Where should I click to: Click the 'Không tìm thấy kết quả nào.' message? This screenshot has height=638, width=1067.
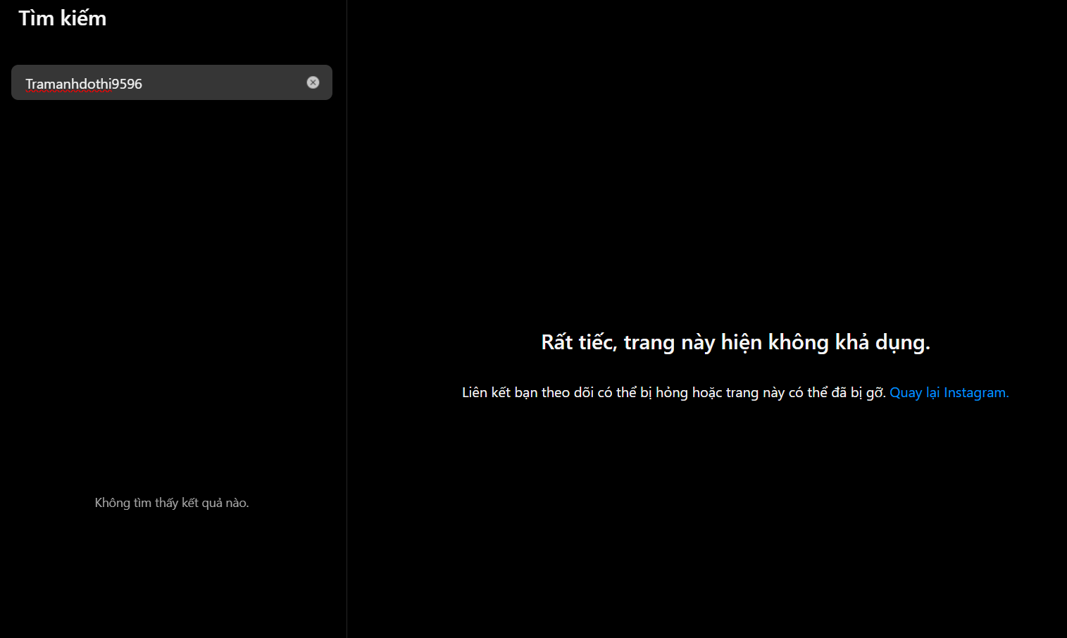[171, 503]
